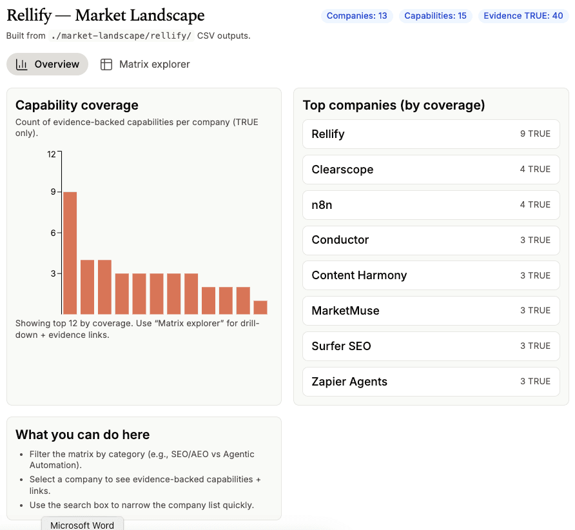
Task: Choose the Surfer SEO company row
Action: [431, 346]
